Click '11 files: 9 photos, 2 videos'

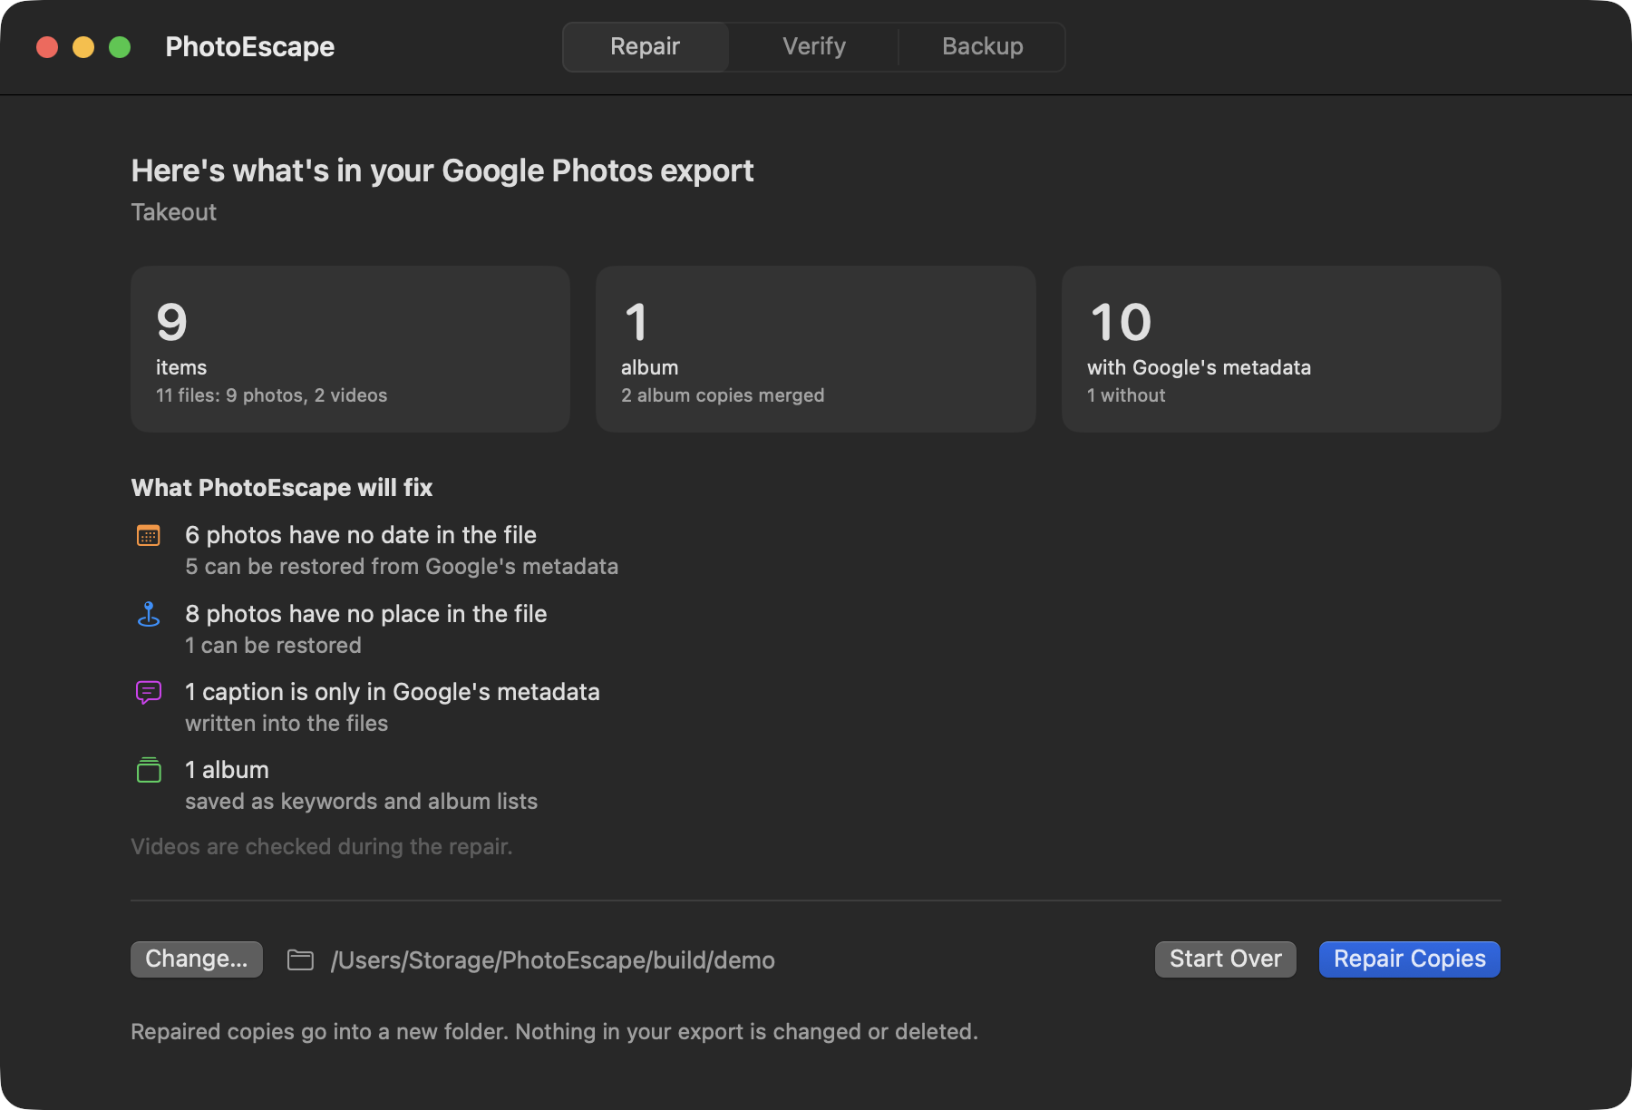pyautogui.click(x=271, y=395)
